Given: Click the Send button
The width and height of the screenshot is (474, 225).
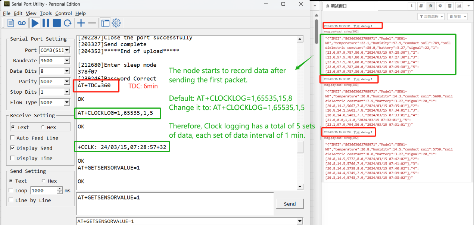Looking at the screenshot, I should (290, 204).
